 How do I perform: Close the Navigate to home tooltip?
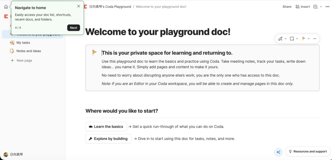78,6
